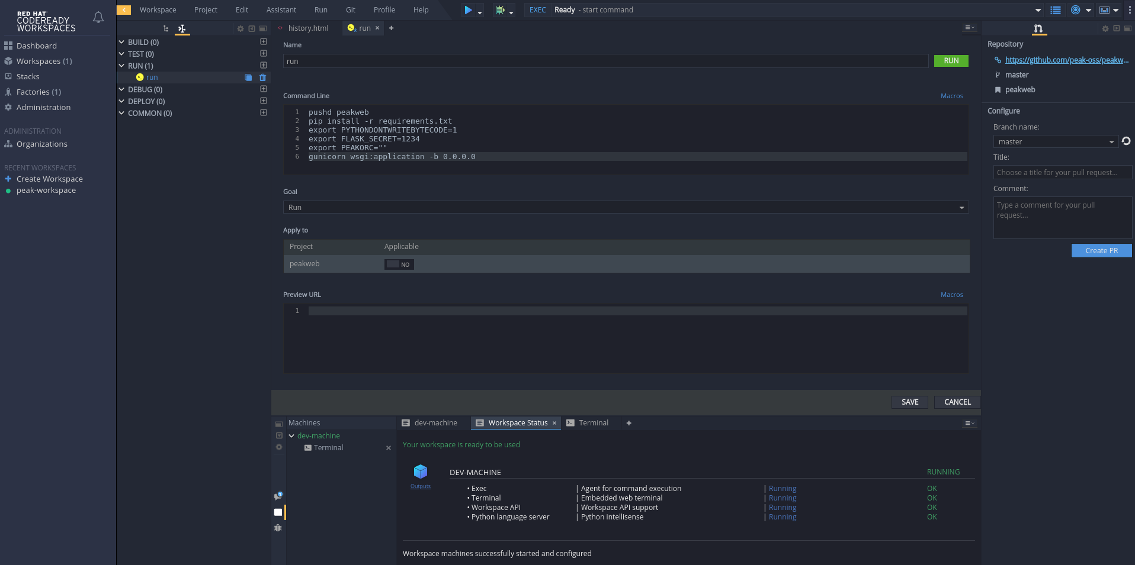Click the green RUN button
This screenshot has height=565, width=1135.
point(951,61)
